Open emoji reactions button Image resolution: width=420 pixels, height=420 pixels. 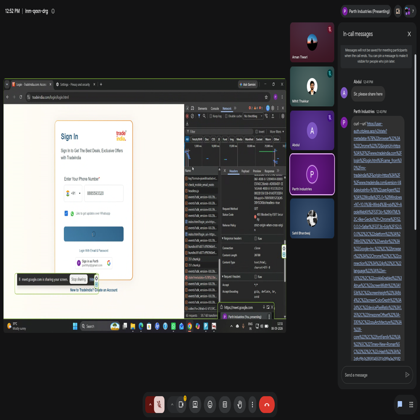[x=210, y=404]
